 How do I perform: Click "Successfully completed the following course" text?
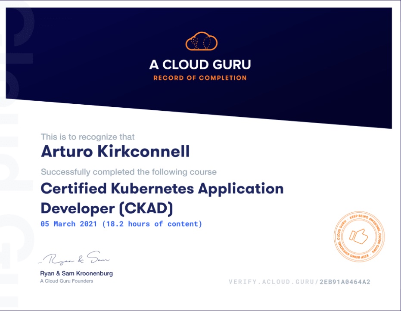coord(129,172)
